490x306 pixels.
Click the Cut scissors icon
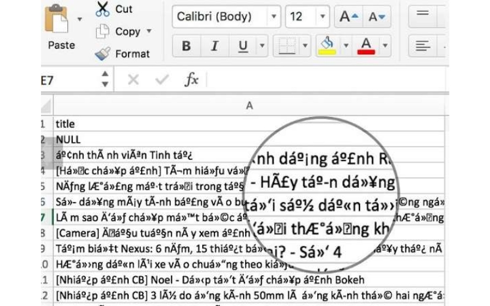[x=102, y=9]
